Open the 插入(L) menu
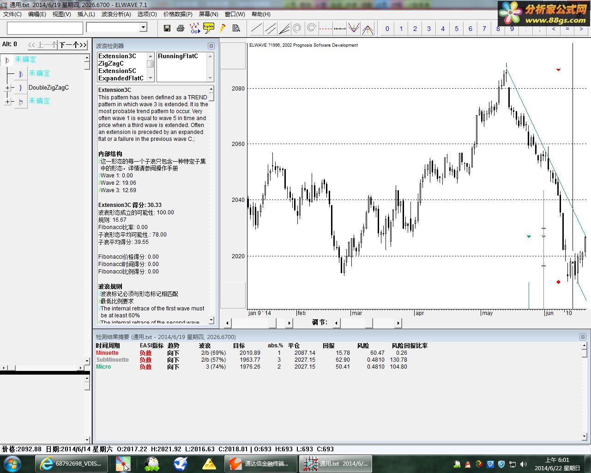The image size is (591, 473). 86,14
